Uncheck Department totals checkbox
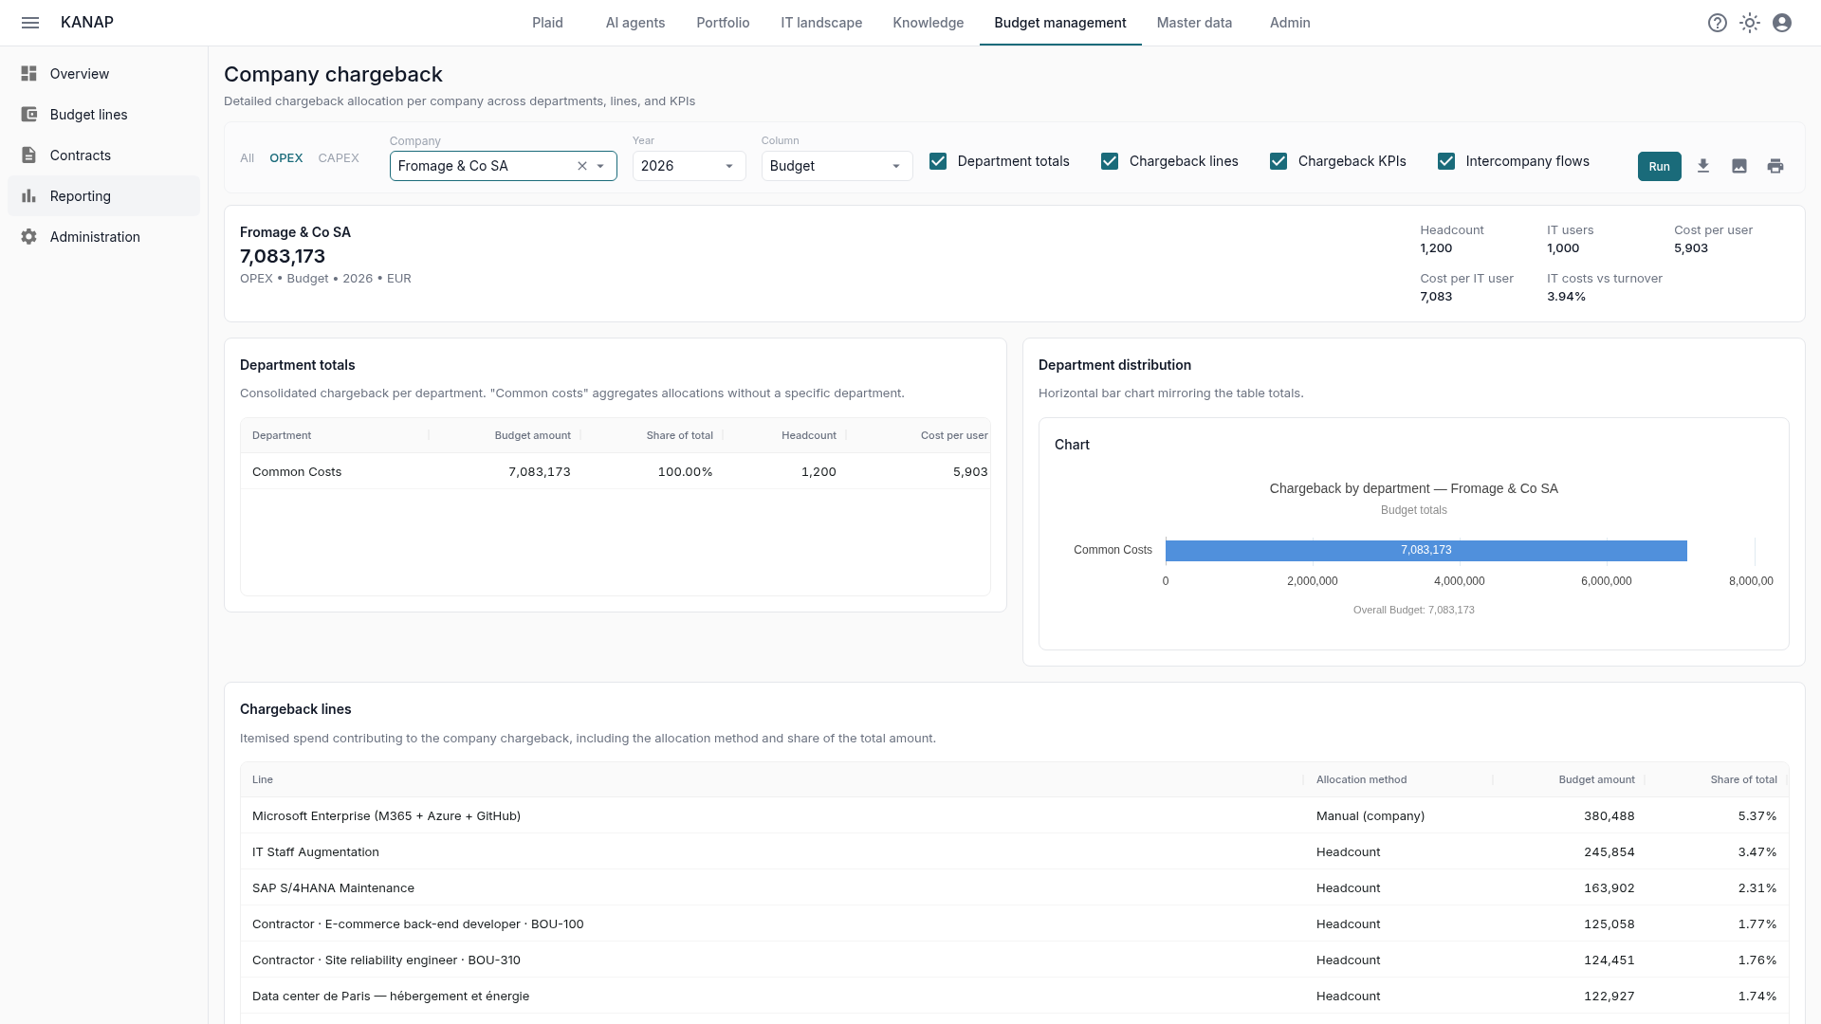1821x1024 pixels. (x=938, y=161)
